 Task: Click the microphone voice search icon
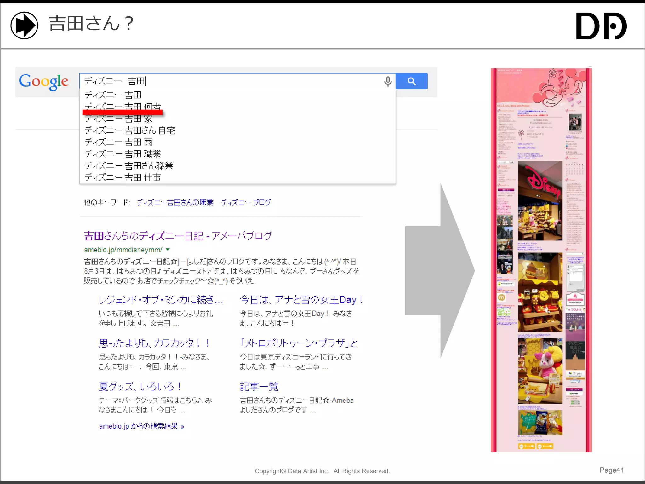point(388,81)
